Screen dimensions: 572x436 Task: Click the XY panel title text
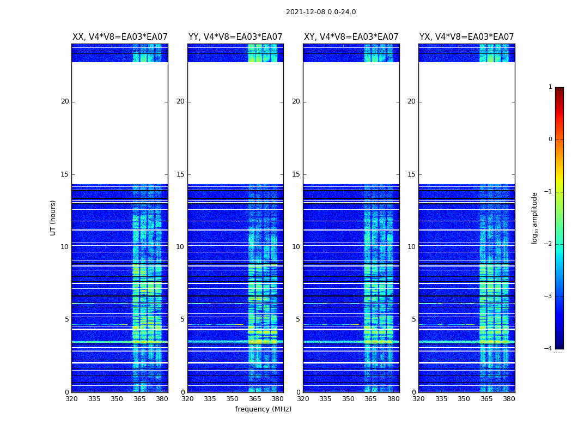351,37
